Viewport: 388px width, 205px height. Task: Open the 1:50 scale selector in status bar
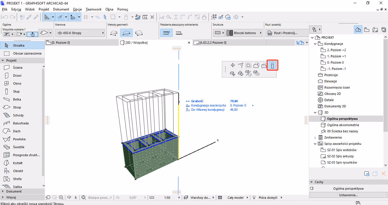(167, 197)
